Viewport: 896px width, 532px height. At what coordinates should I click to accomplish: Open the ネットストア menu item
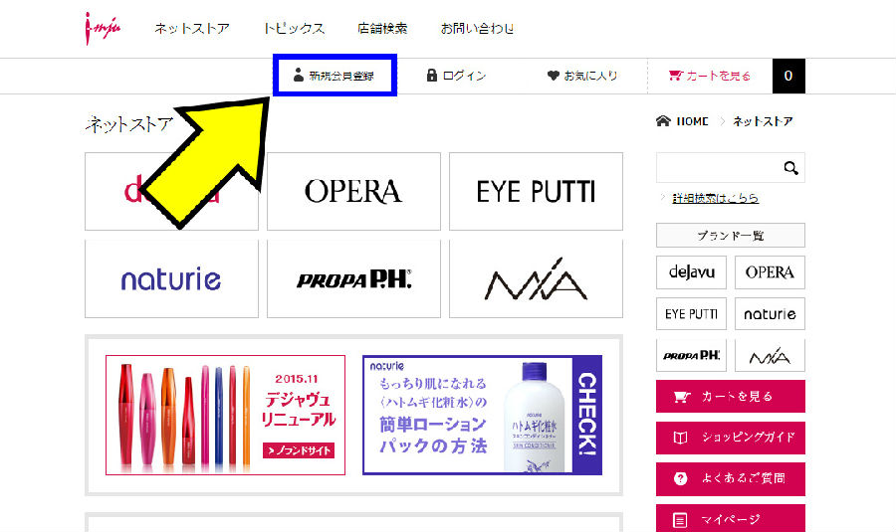[192, 28]
